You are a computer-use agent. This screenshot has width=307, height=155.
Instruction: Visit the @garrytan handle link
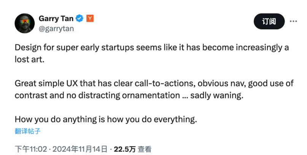[x=56, y=29]
